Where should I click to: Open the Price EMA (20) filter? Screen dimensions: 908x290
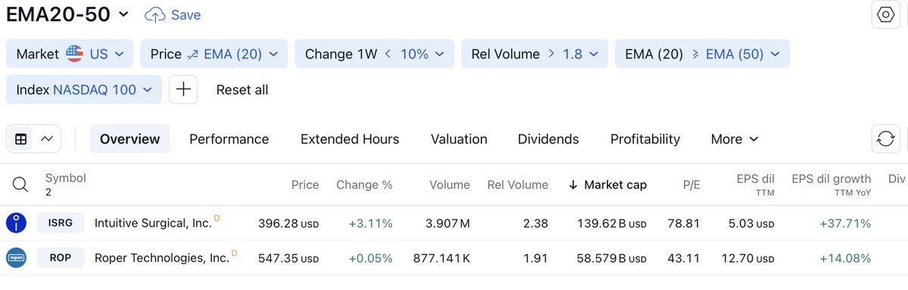pyautogui.click(x=214, y=54)
